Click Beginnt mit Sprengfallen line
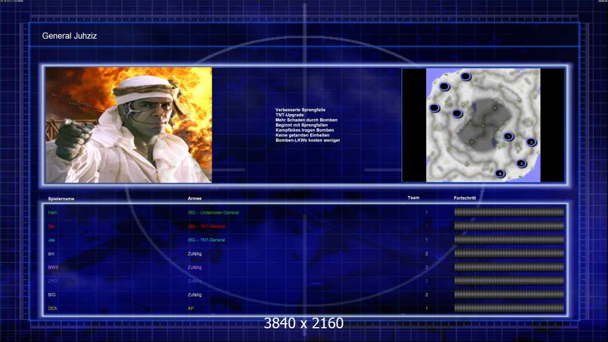 302,125
